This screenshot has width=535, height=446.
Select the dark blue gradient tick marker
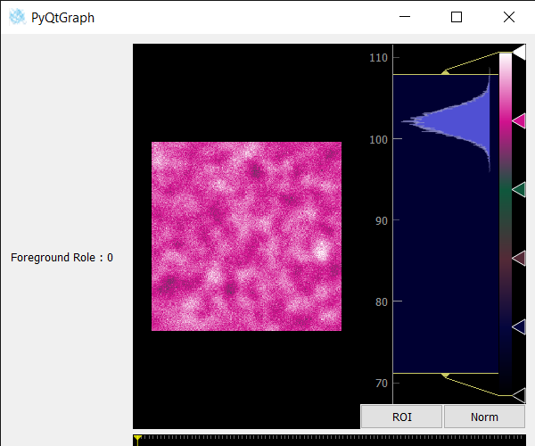(x=519, y=326)
